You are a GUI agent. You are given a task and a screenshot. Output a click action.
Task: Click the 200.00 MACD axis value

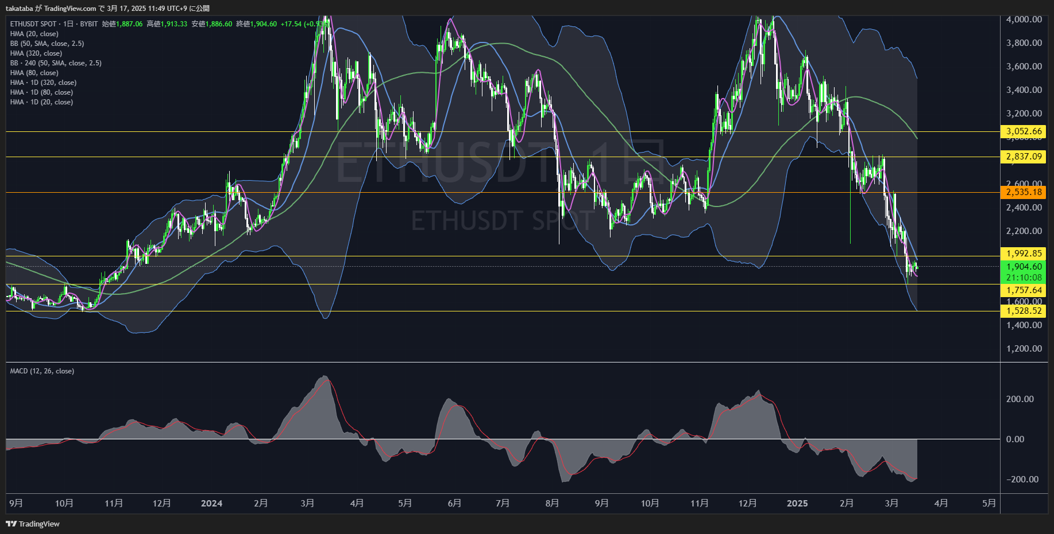click(1020, 399)
